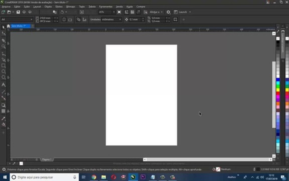Open the Options gear icon
289x181 pixels.
(x=168, y=12)
